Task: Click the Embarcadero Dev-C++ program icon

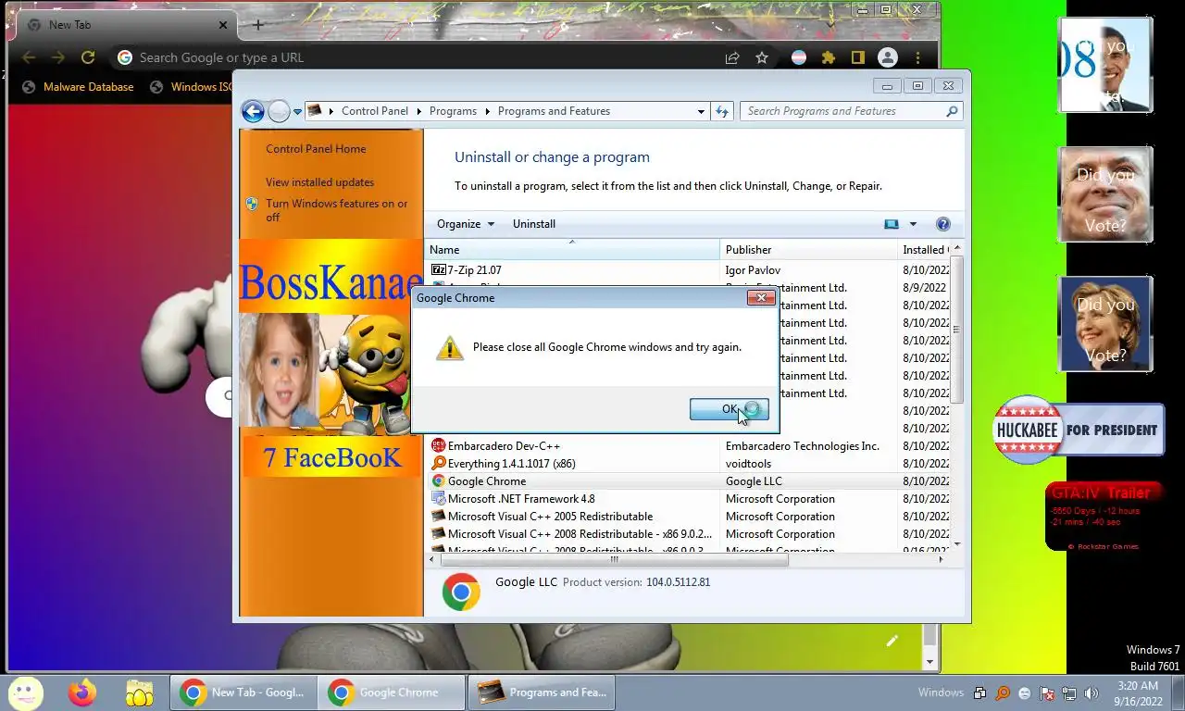Action: pos(438,446)
